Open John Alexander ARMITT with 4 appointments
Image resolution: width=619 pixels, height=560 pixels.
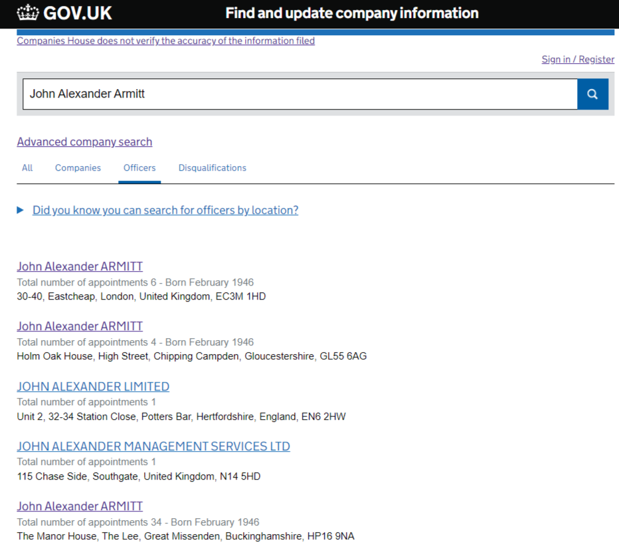point(80,326)
